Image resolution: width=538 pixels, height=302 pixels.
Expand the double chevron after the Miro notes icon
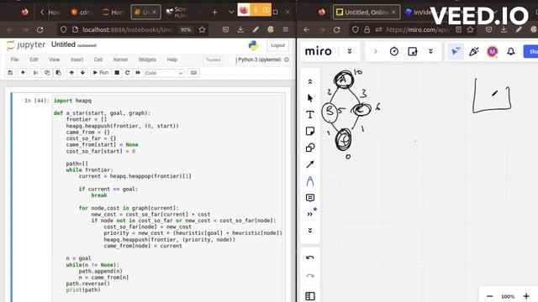coord(430,51)
